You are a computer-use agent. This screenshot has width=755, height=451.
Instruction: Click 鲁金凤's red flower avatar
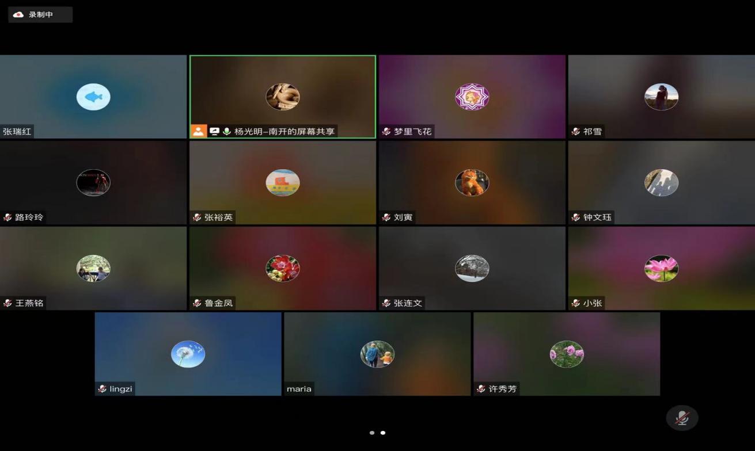pos(283,268)
